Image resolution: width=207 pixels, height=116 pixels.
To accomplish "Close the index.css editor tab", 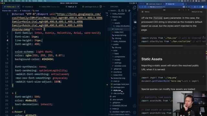I will (18, 7).
